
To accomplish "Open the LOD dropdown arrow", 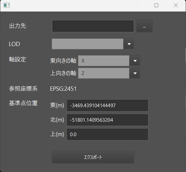I will (129, 44).
